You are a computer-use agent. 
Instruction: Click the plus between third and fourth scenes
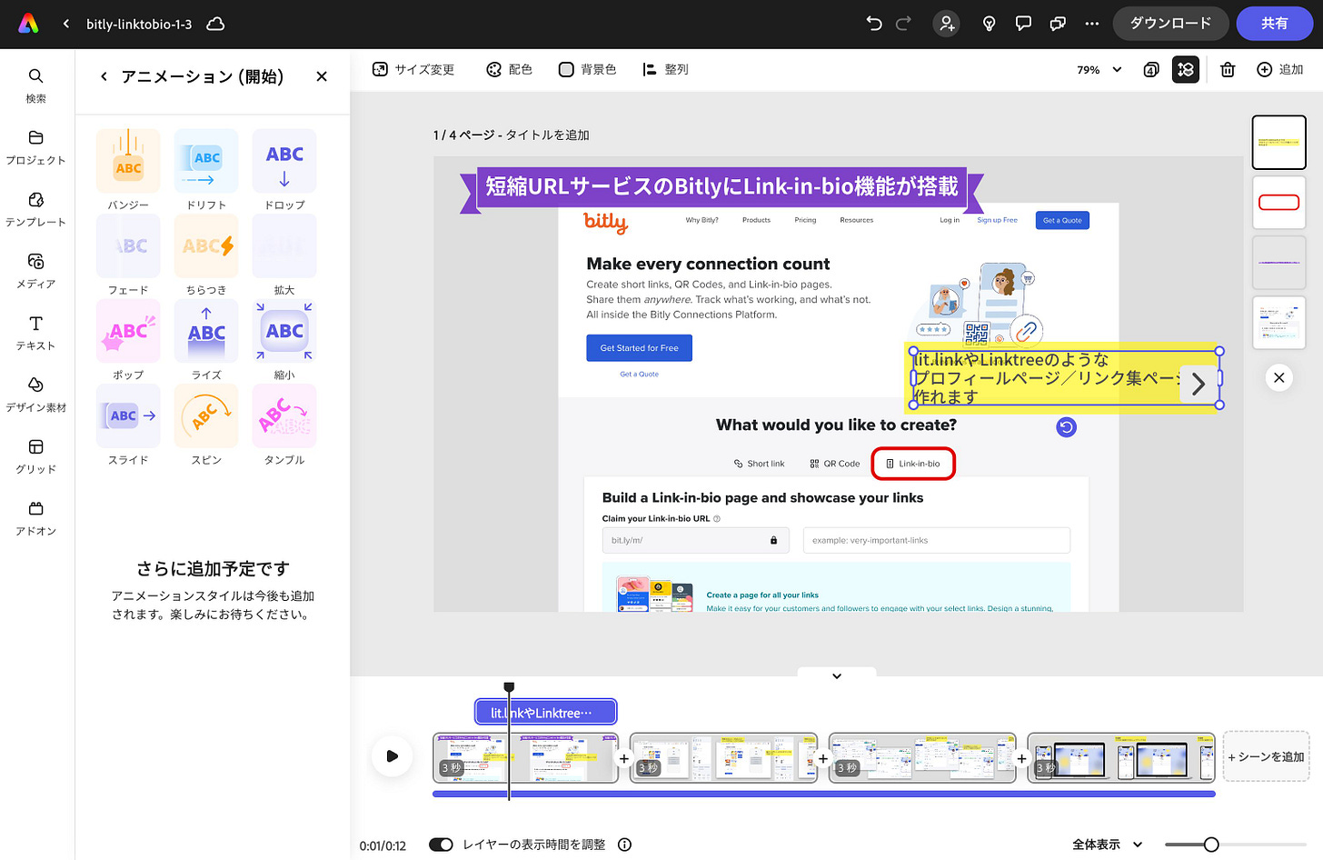pos(1021,758)
